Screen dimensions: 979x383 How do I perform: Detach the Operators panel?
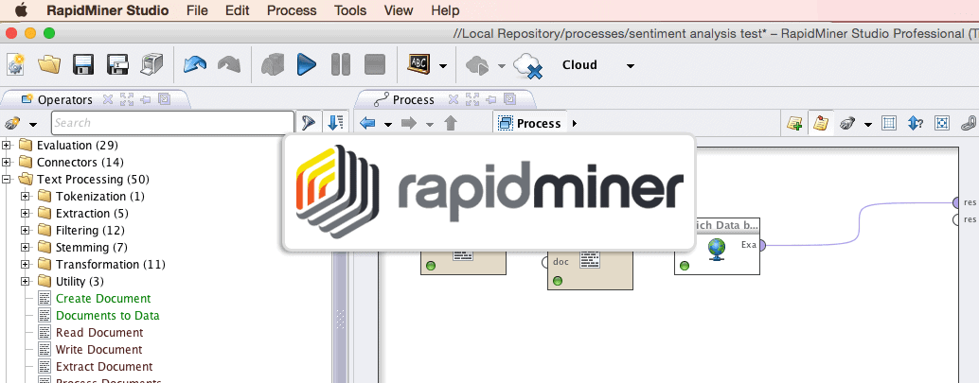[164, 99]
